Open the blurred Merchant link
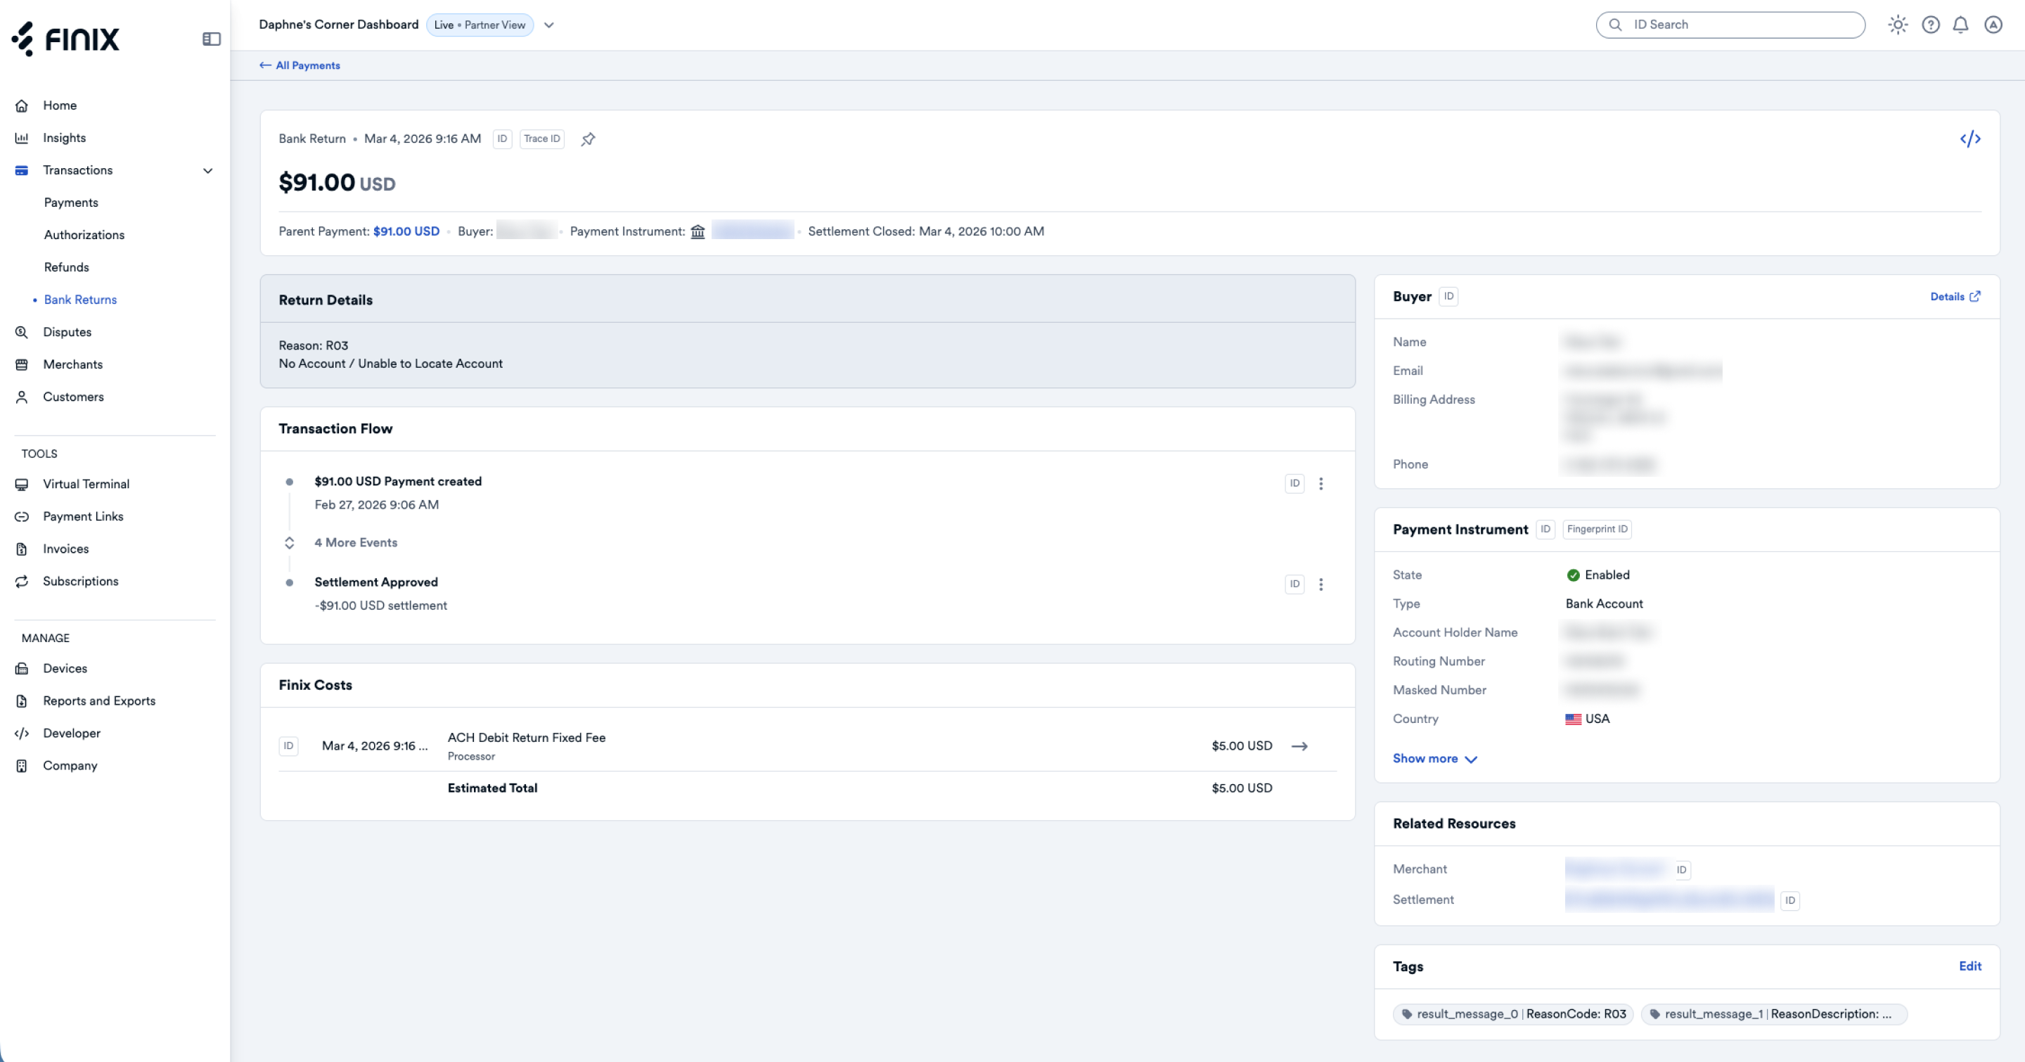 1616,869
